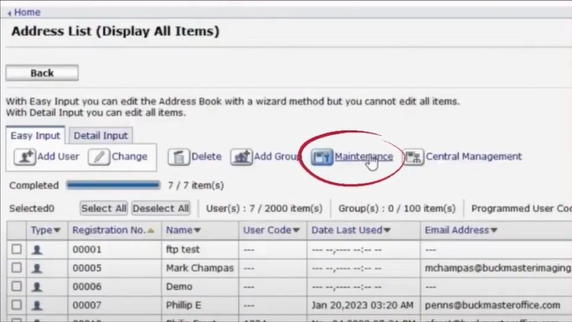The width and height of the screenshot is (572, 322).
Task: Click the Change pencil icon
Action: [x=99, y=157]
